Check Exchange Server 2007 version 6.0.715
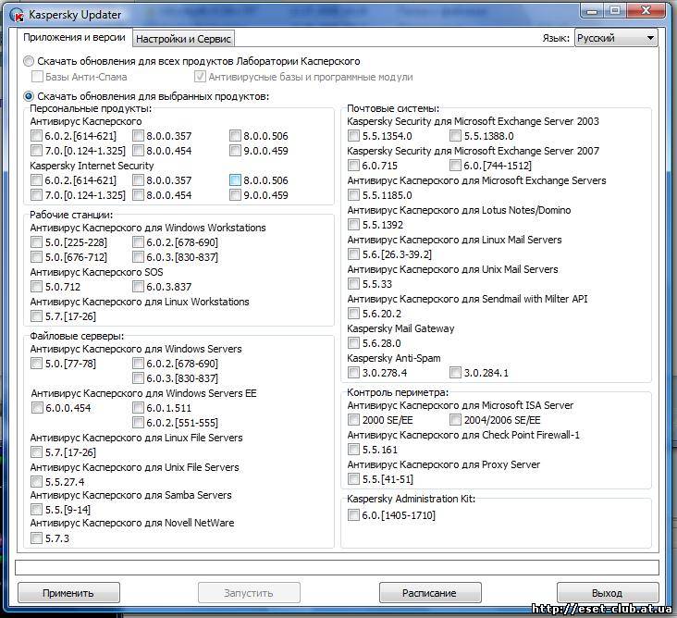Viewport: 677px width, 618px height. (x=353, y=166)
